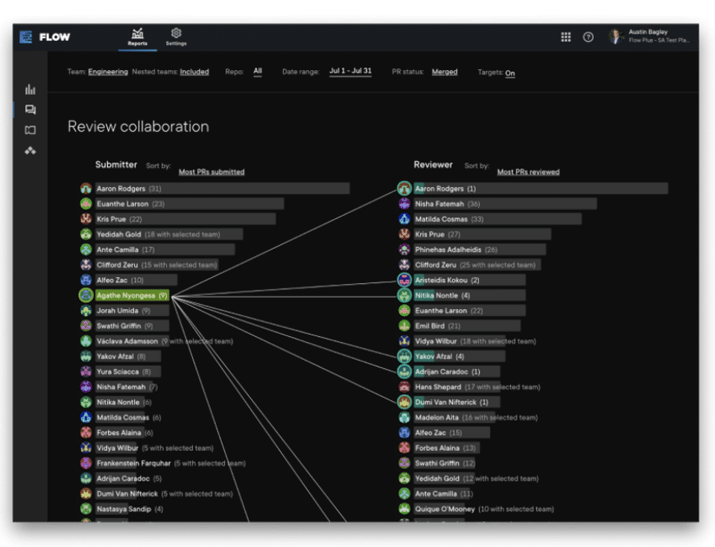715x547 pixels.
Task: Select submitter Yura Sciacca (8)
Action: coord(128,372)
